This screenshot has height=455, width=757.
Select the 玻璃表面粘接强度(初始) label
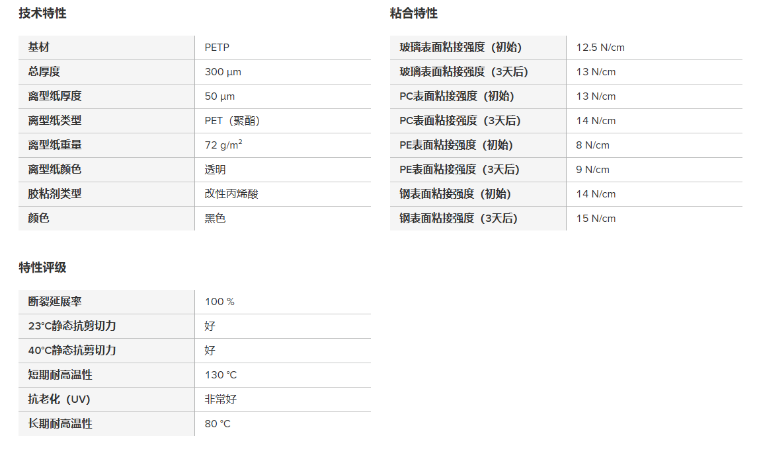tap(461, 48)
